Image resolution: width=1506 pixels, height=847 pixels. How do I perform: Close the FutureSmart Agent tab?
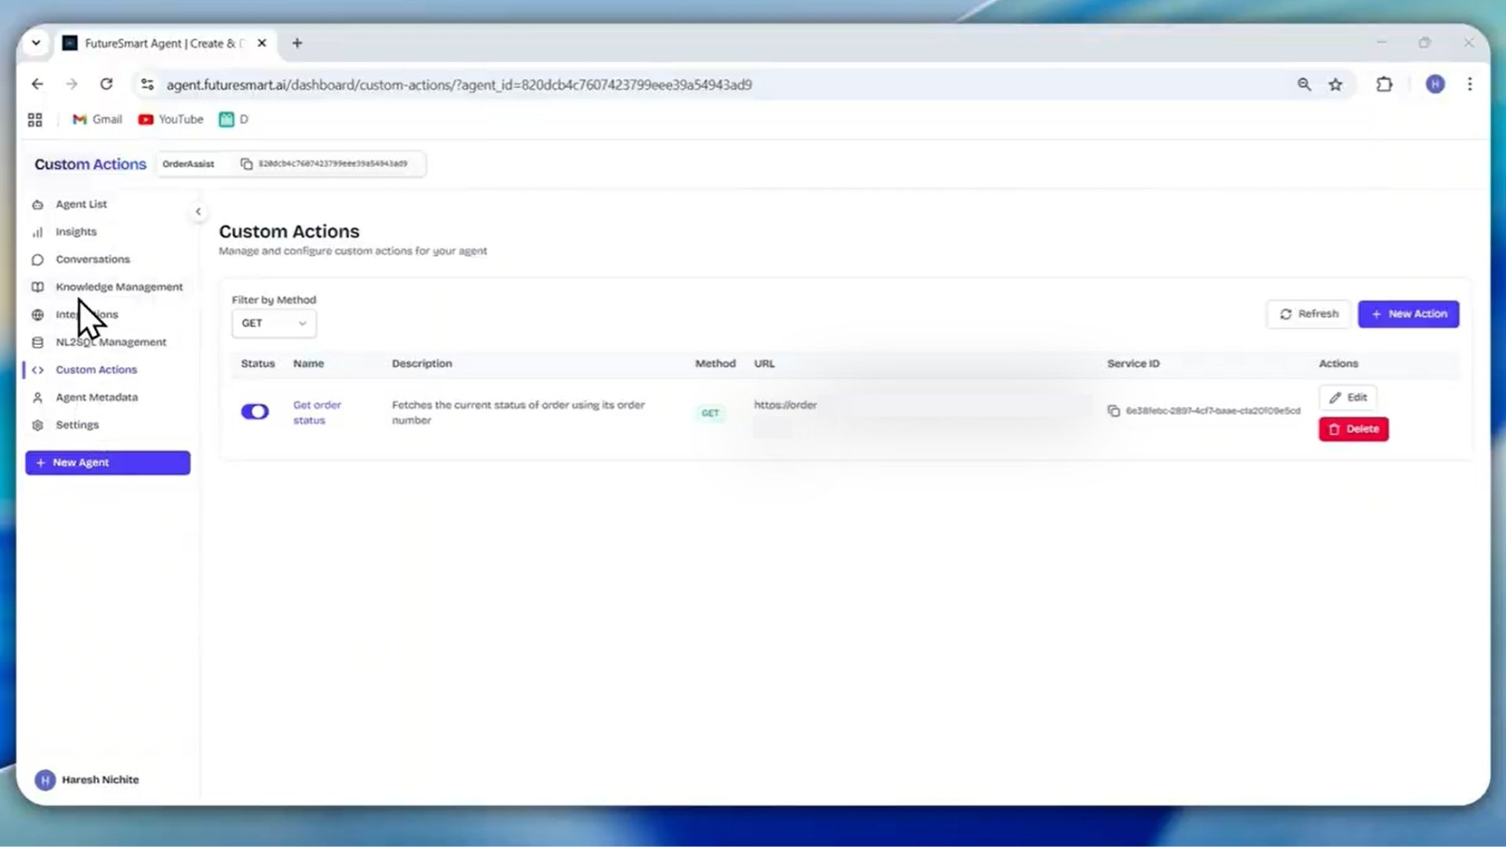(x=262, y=43)
